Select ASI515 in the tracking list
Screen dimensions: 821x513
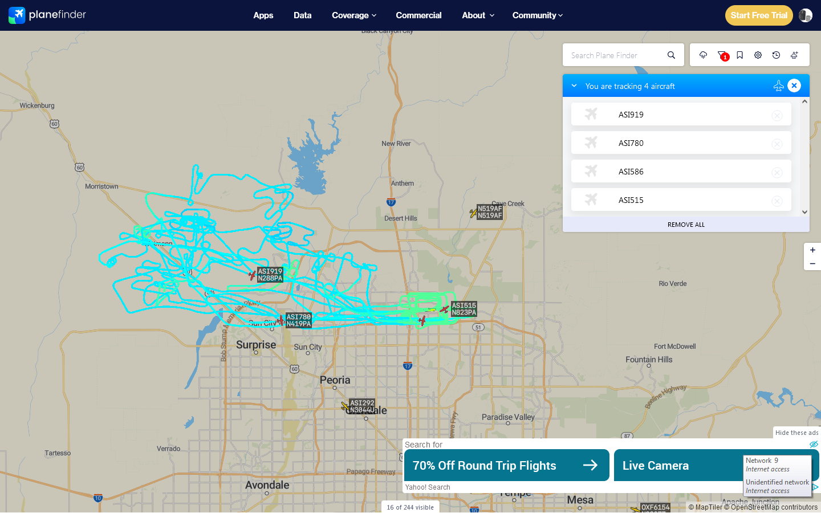[681, 199]
